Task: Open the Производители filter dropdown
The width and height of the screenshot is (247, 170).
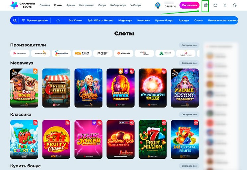Action: coord(35,20)
